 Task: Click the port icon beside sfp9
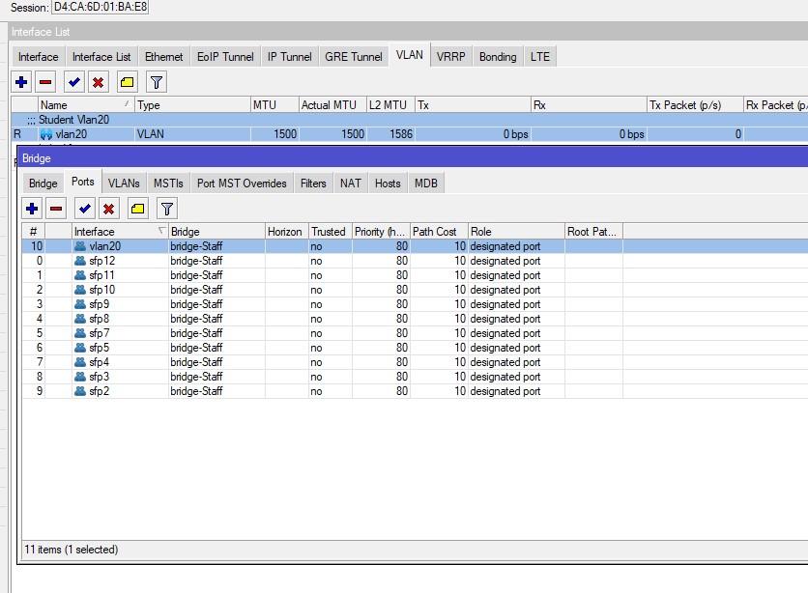(x=80, y=303)
